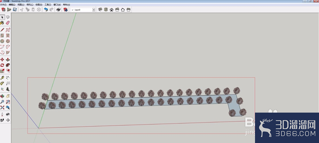Switch to Left view icon
This screenshot has height=143, width=319.
(128, 10)
